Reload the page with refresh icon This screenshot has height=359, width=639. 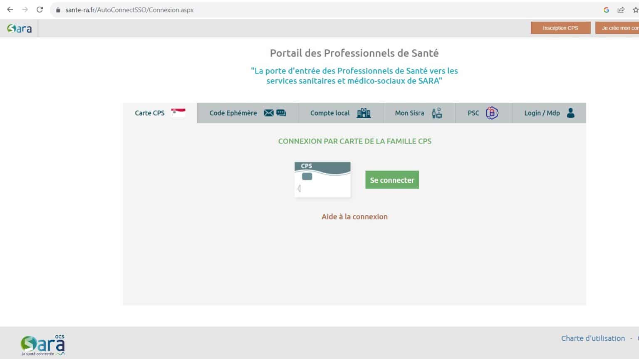point(40,10)
